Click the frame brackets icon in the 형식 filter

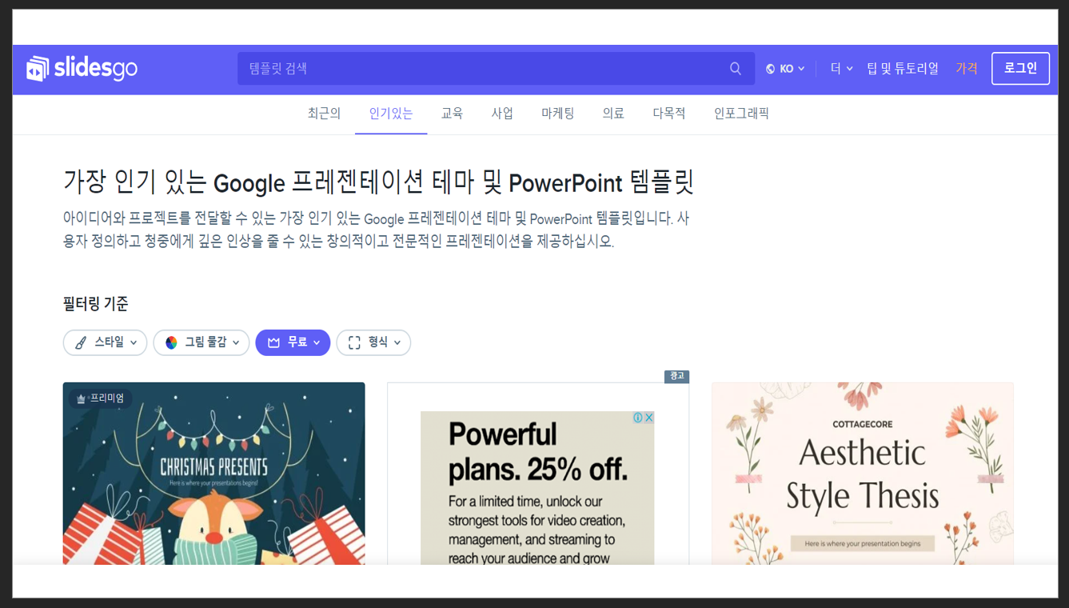pos(354,342)
